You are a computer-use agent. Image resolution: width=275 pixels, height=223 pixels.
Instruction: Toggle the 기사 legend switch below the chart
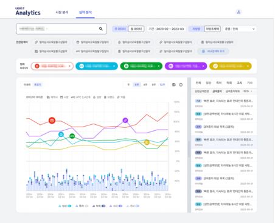(x=137, y=206)
